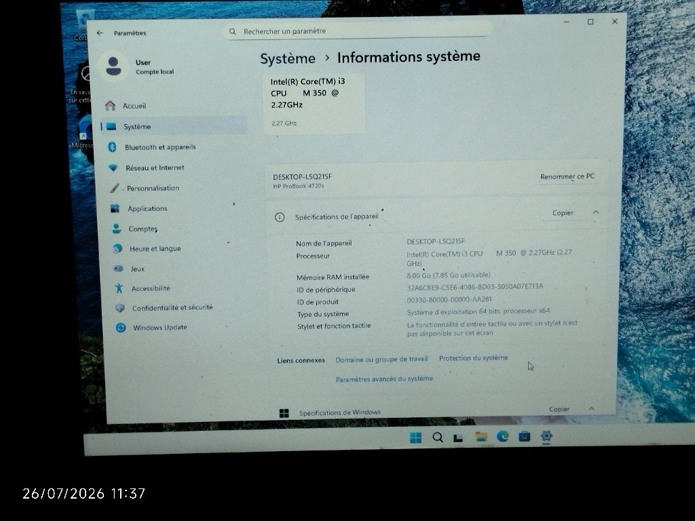This screenshot has width=695, height=521.
Task: Click the Windows Update refresh icon
Action: click(121, 328)
